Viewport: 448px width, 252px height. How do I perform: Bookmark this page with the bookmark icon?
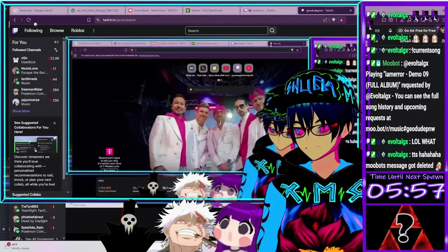pyautogui.click(x=89, y=20)
